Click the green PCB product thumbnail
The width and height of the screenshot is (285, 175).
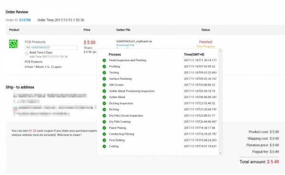pos(13,44)
